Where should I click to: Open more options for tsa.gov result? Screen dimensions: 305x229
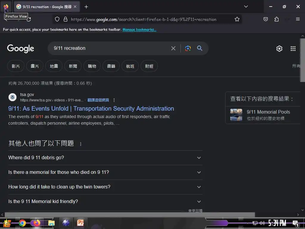pos(114,100)
